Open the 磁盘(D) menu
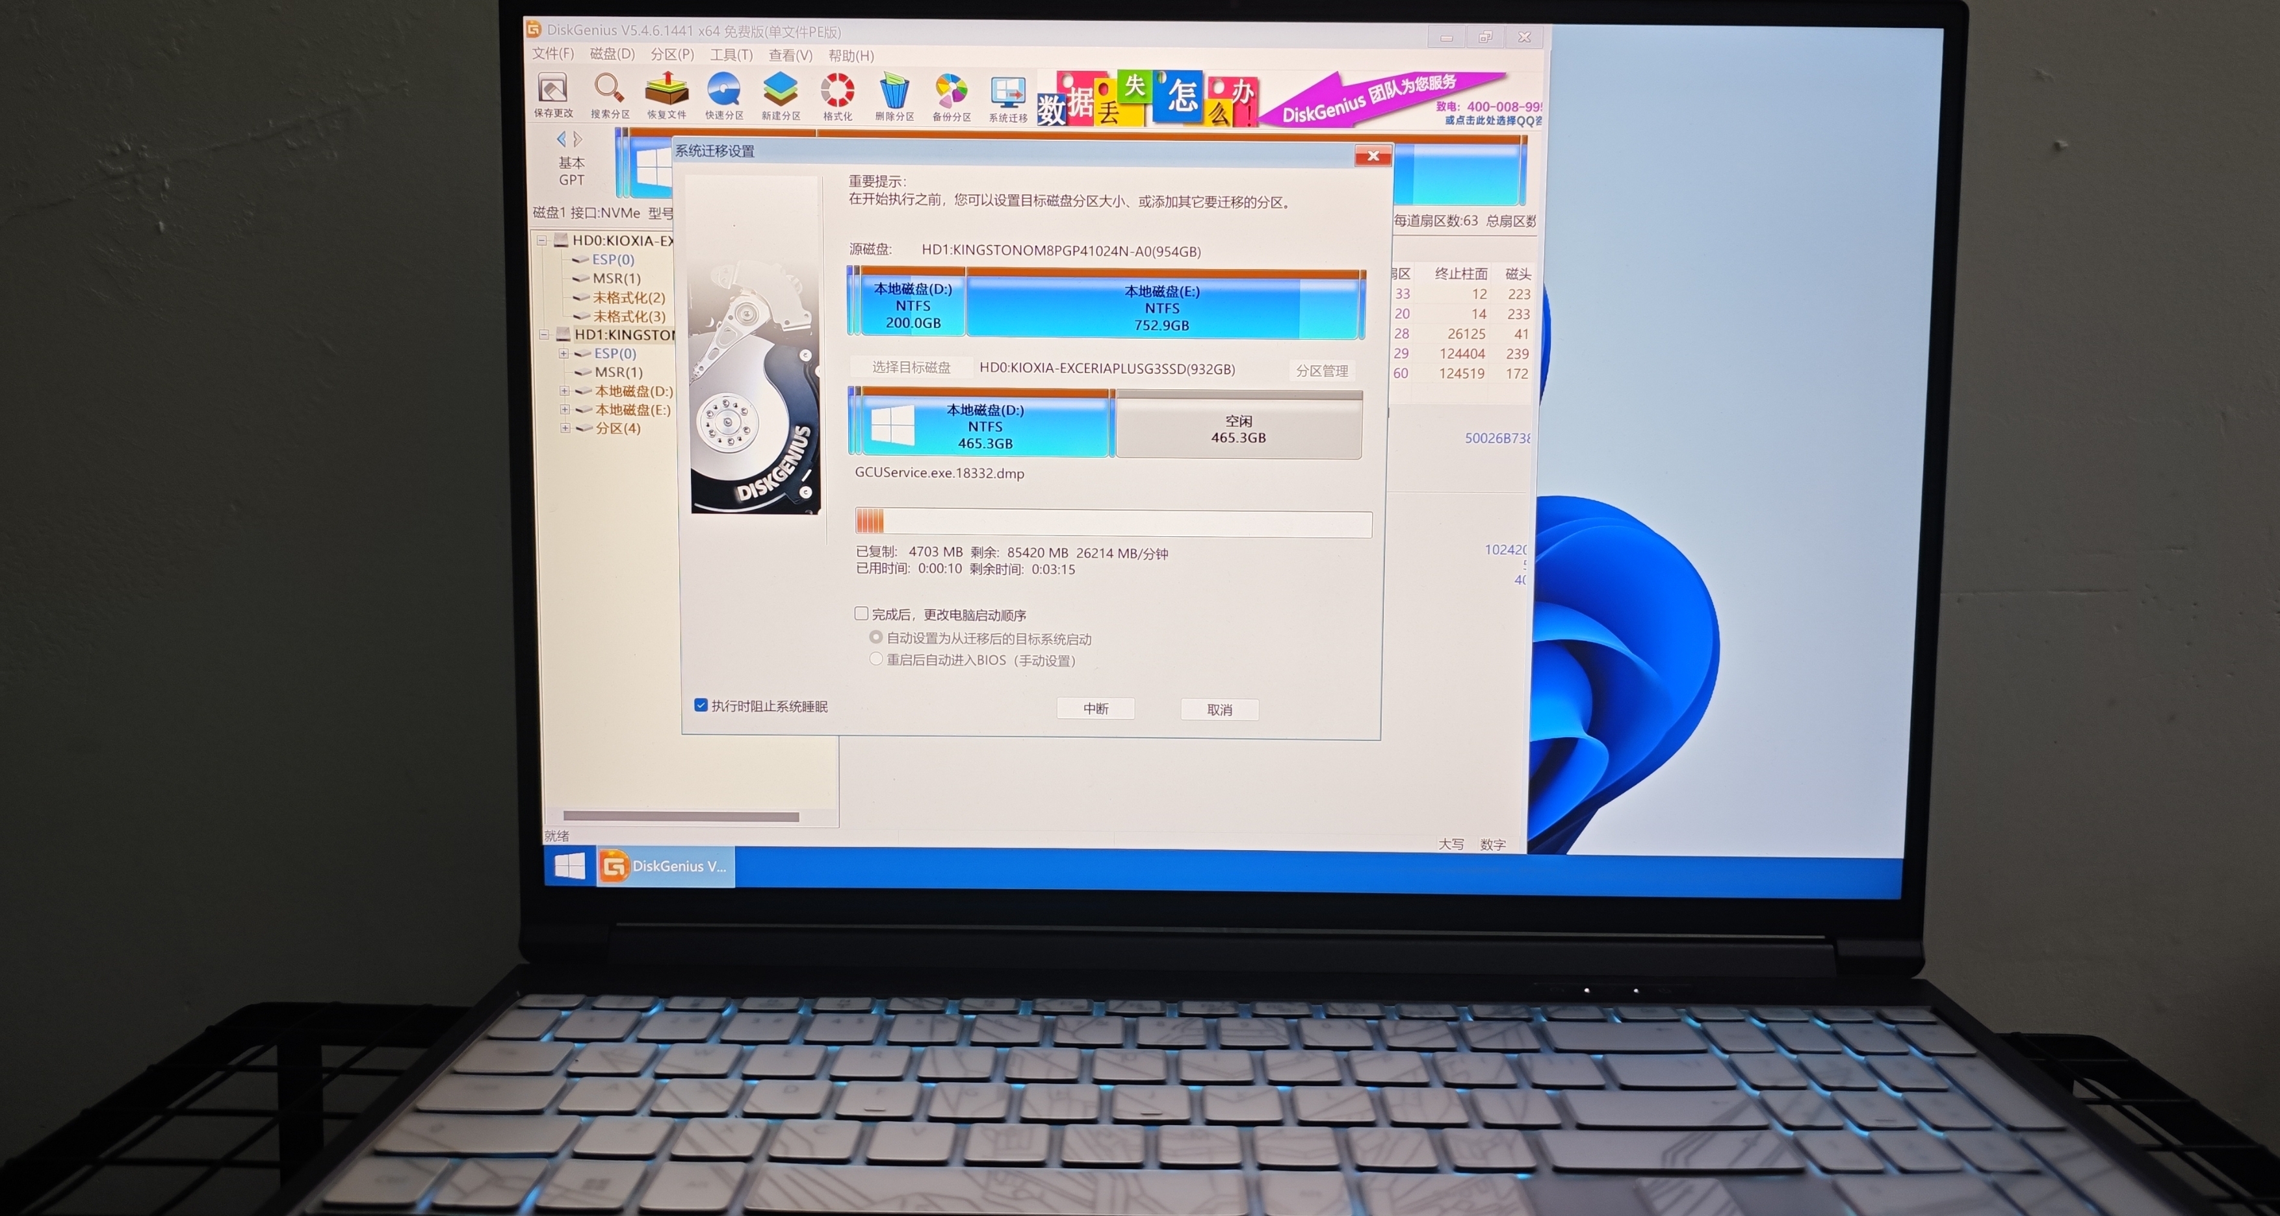 click(x=612, y=53)
